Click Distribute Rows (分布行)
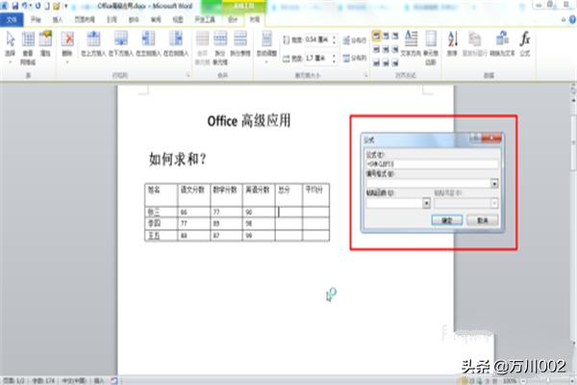 pos(355,39)
